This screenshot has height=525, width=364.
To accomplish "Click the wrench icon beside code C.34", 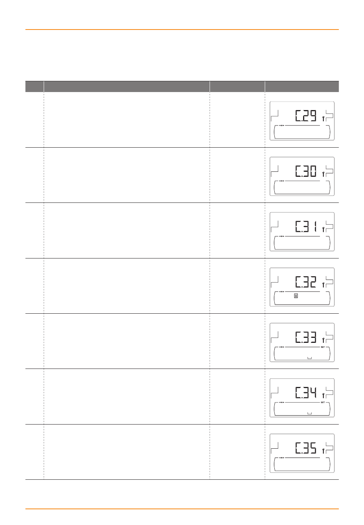I will click(323, 396).
